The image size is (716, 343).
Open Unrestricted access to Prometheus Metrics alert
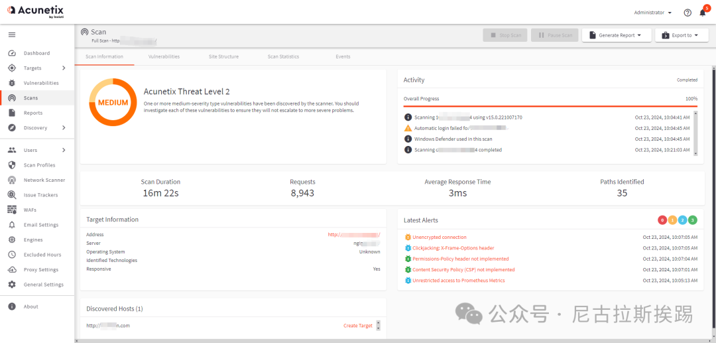point(459,281)
